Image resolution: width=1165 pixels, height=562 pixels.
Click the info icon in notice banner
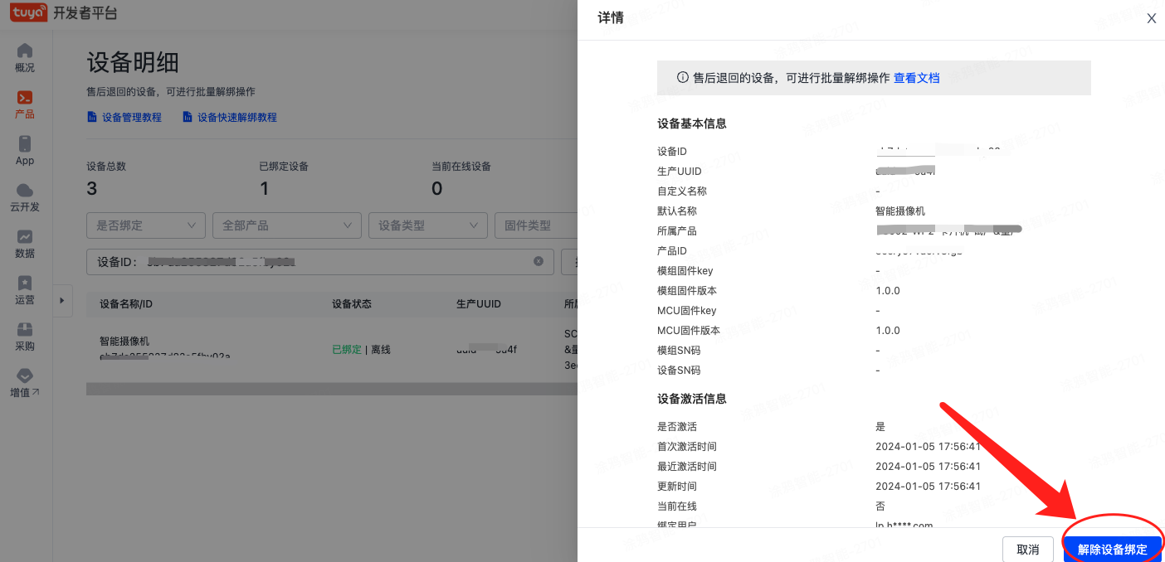(683, 78)
